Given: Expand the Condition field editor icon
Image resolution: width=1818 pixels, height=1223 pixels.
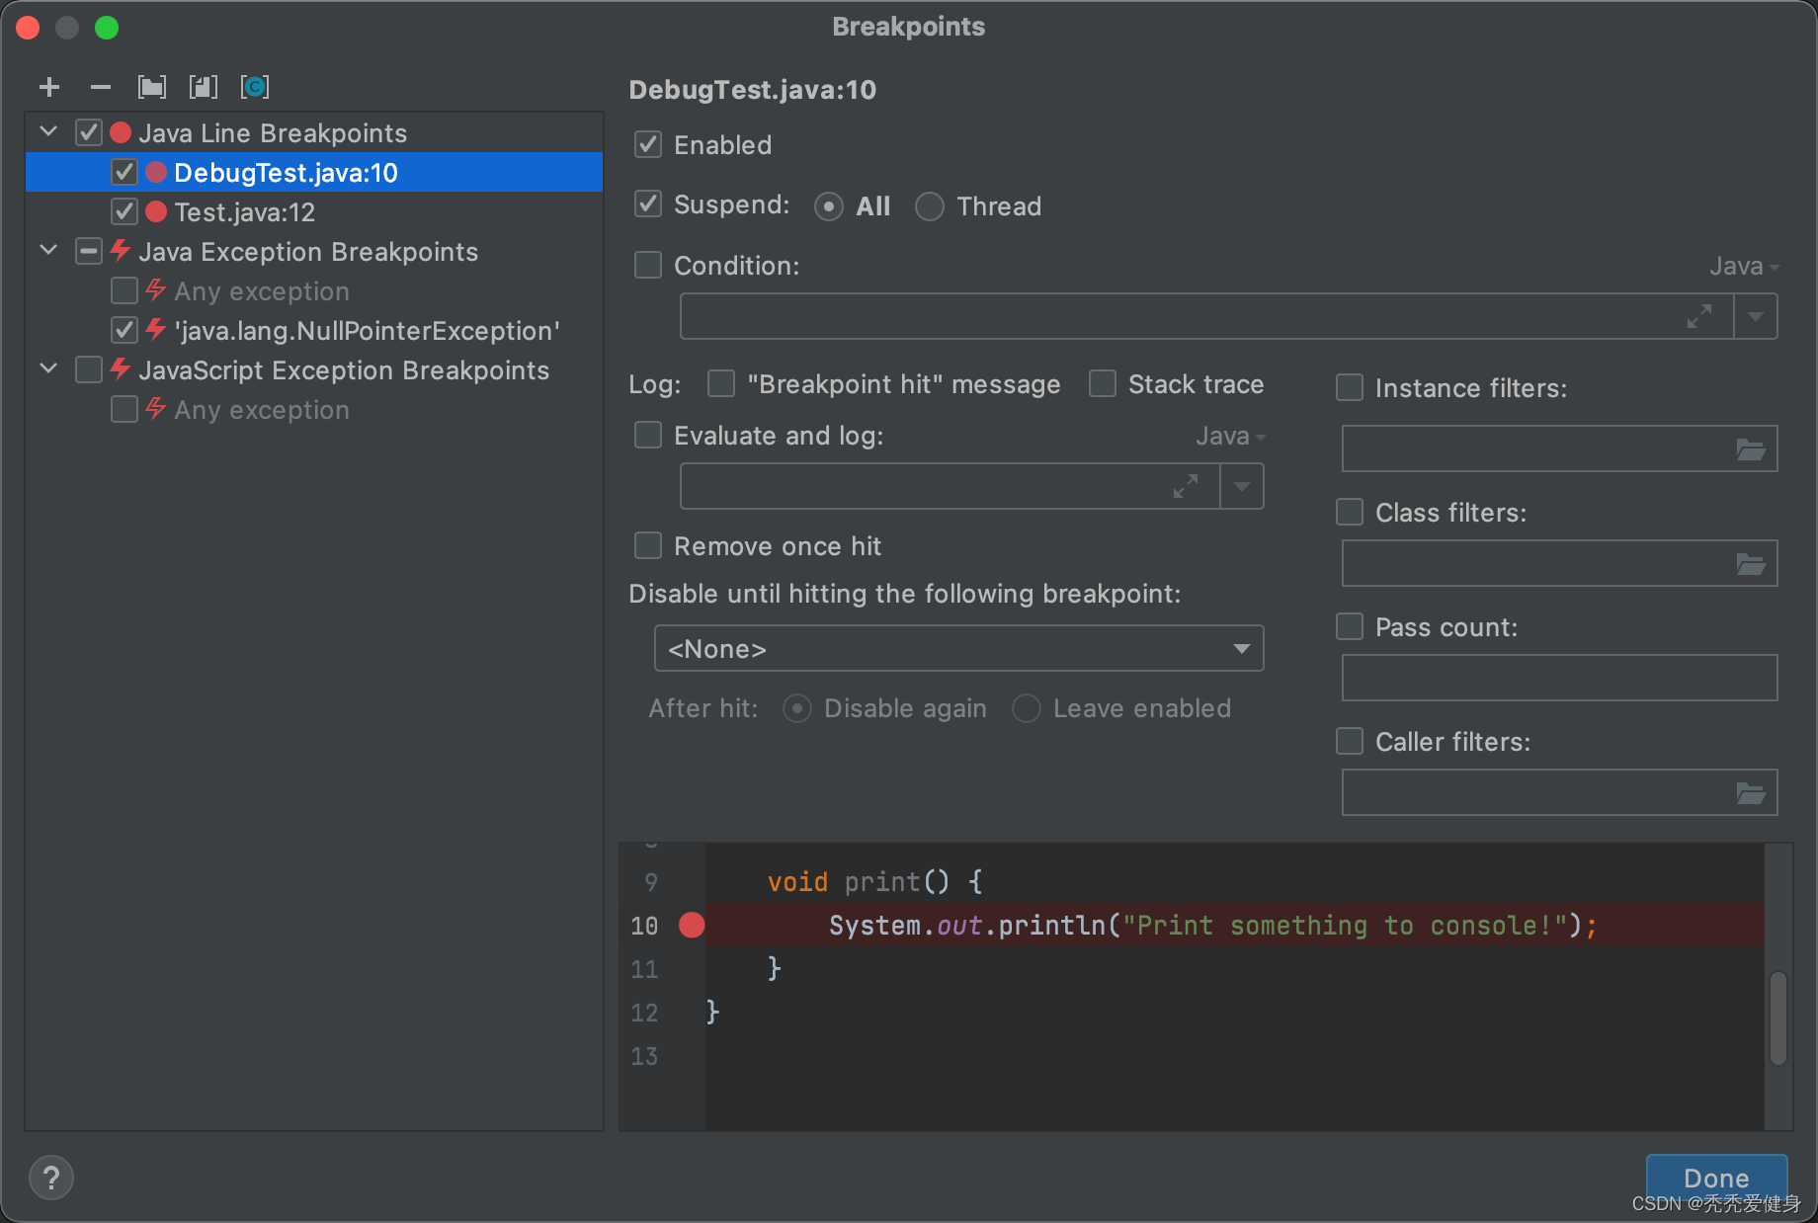Looking at the screenshot, I should point(1699,317).
